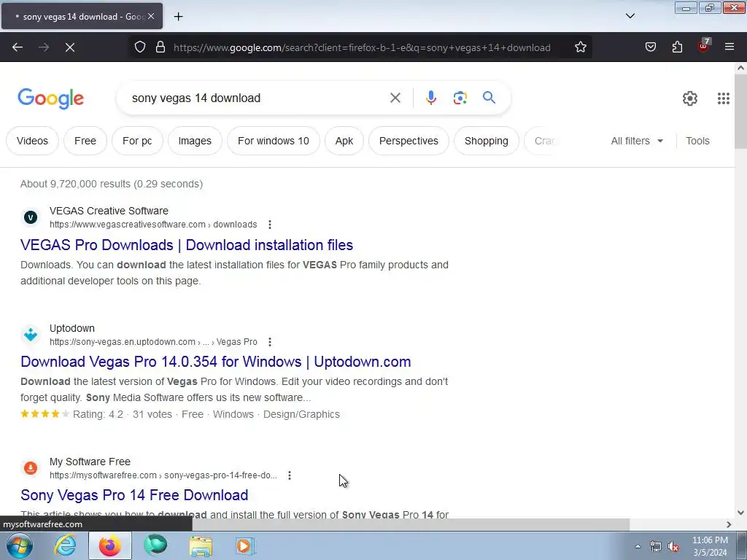Image resolution: width=747 pixels, height=560 pixels.
Task: Click the site security padlock icon
Action: tap(160, 47)
